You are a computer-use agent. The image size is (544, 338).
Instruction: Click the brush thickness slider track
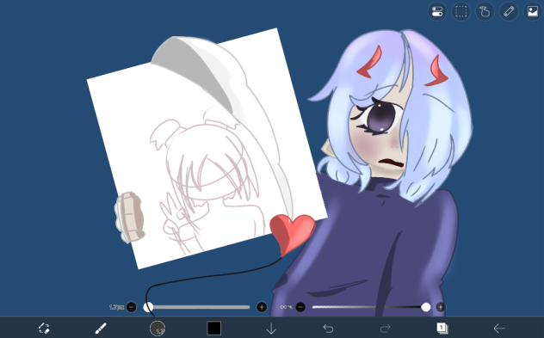(197, 307)
